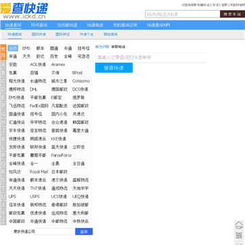Choose 优速快递 carrier
This screenshot has width=245, height=245.
[38, 213]
